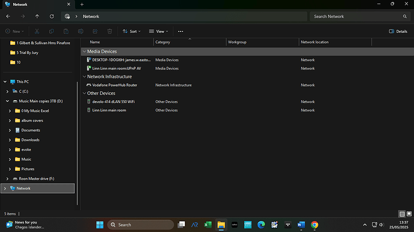Expand the Network tree node
Screen dimensions: 414x232
5,188
